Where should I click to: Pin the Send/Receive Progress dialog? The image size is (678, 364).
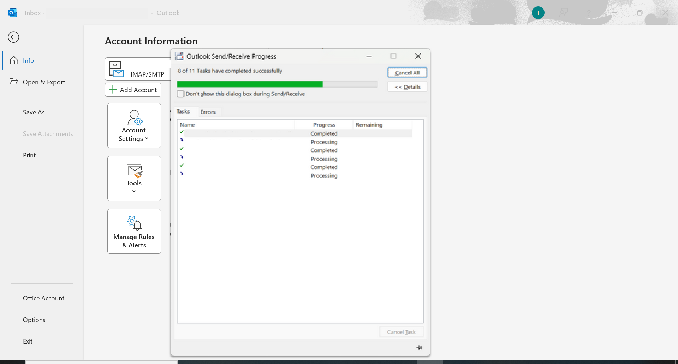tap(419, 347)
